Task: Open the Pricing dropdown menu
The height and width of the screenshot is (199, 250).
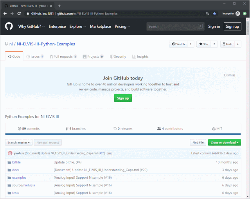Action: click(x=122, y=27)
